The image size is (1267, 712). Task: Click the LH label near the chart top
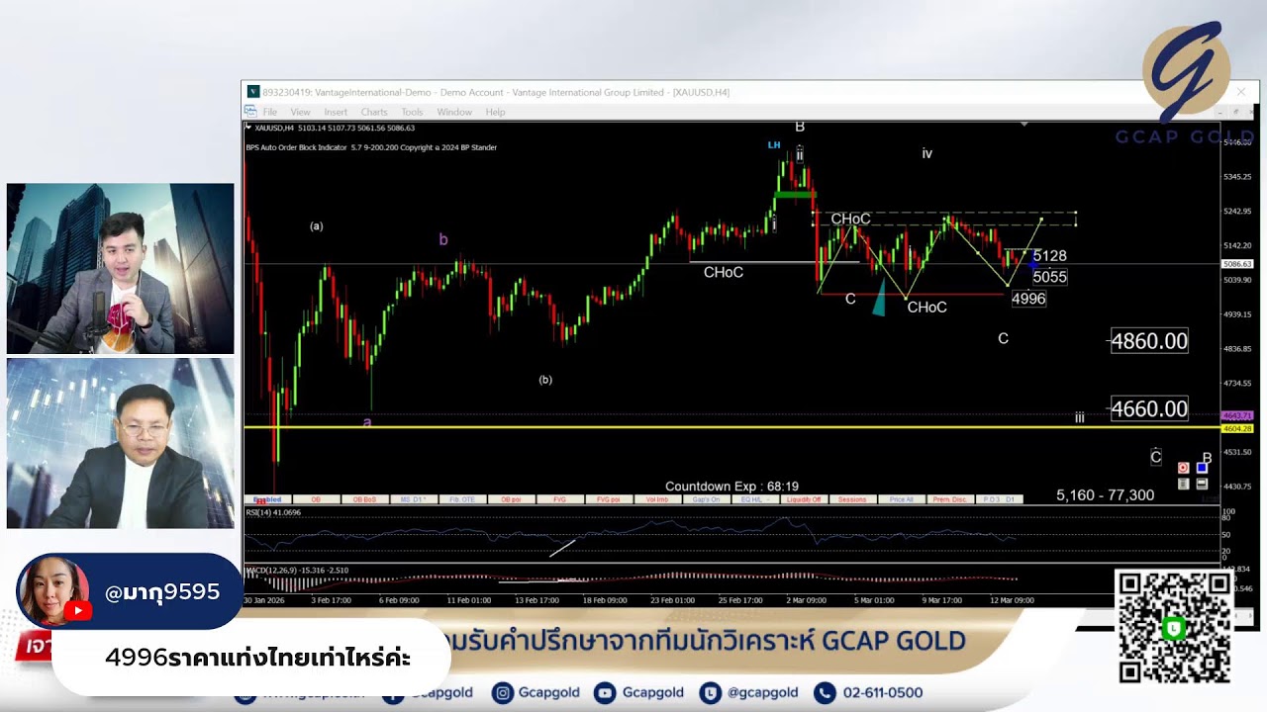pos(774,145)
